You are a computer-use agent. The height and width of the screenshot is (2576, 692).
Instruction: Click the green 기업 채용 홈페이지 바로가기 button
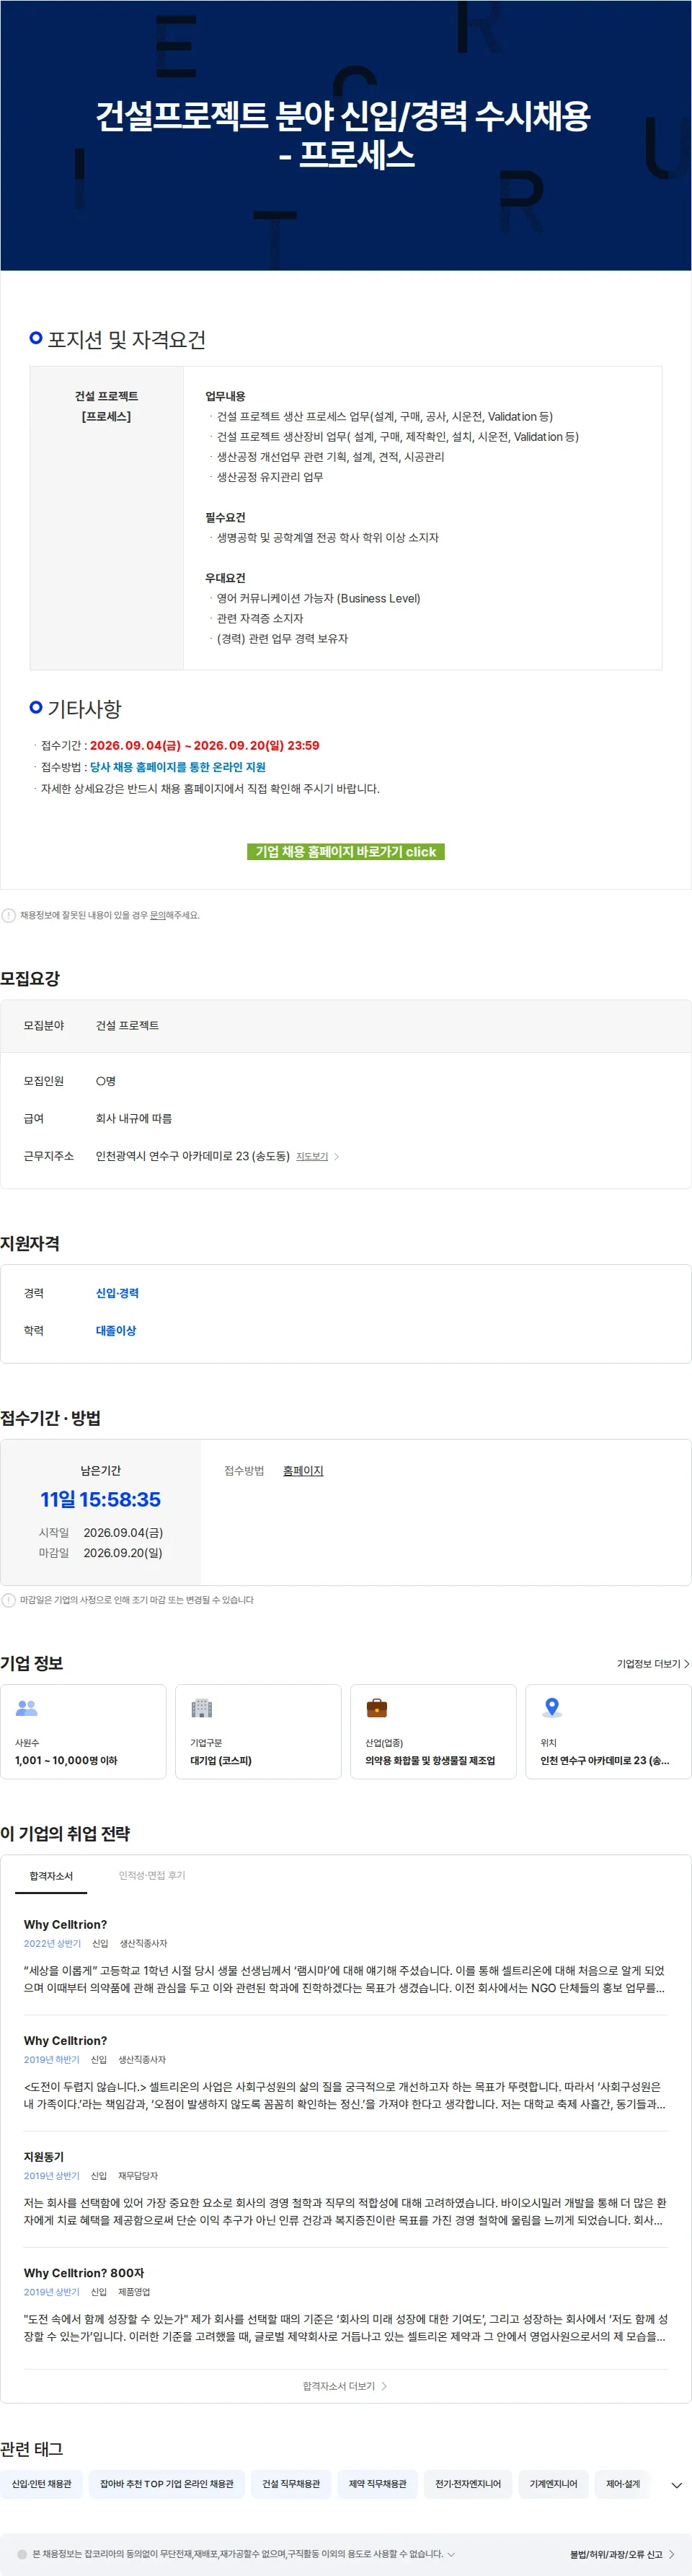coord(345,851)
